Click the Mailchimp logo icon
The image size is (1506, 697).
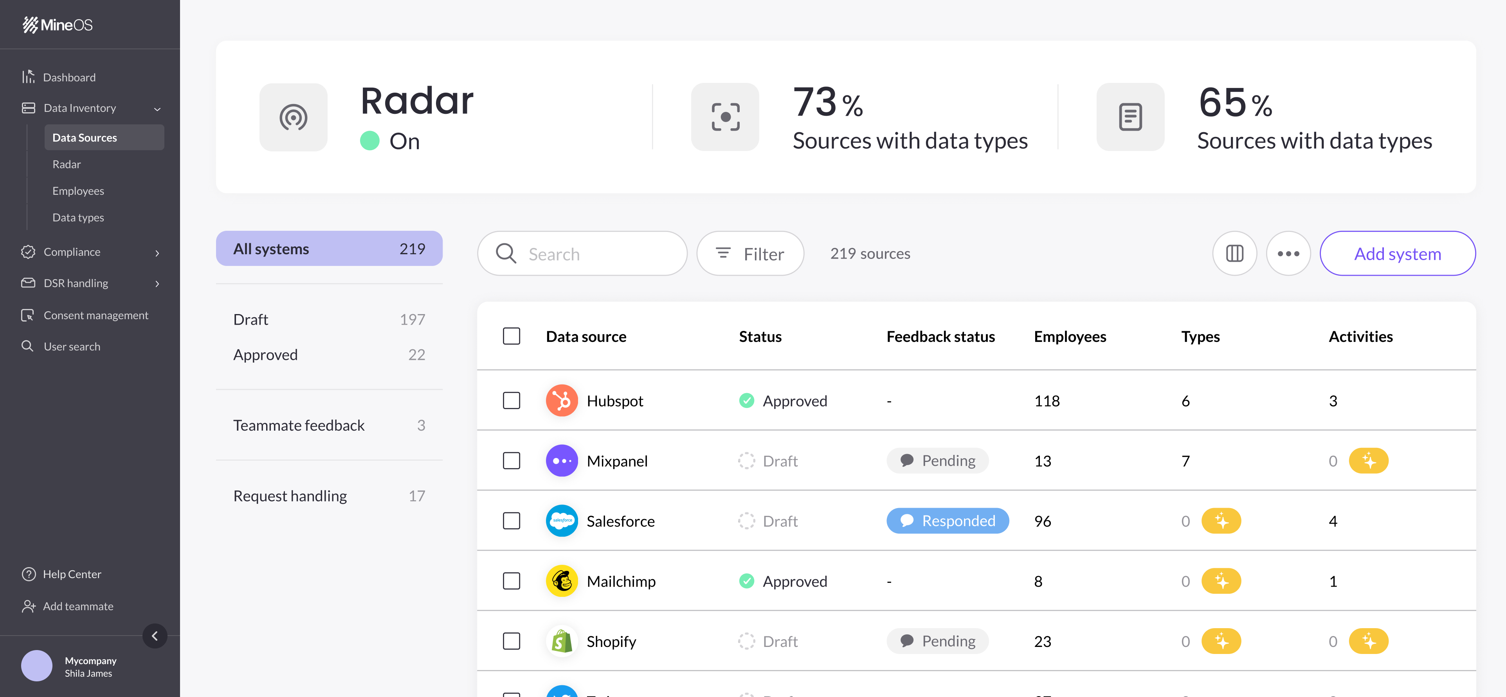(561, 581)
